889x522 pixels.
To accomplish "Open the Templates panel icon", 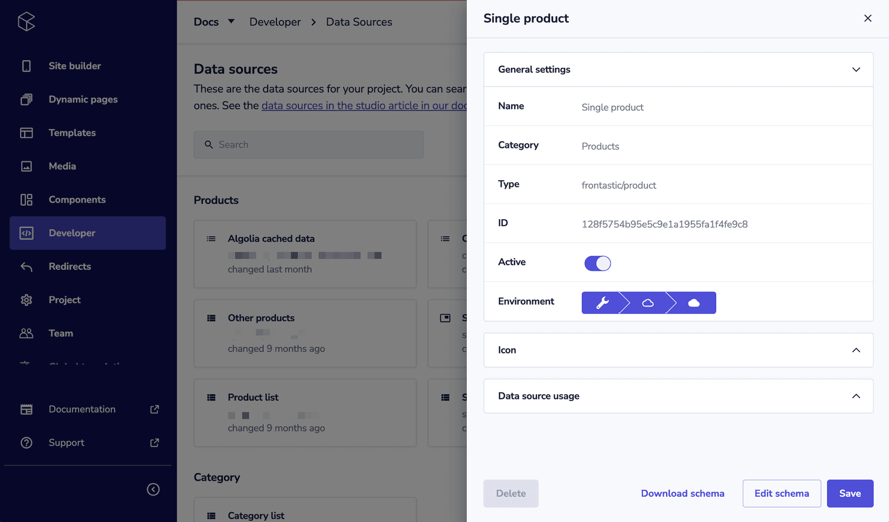I will coord(26,133).
